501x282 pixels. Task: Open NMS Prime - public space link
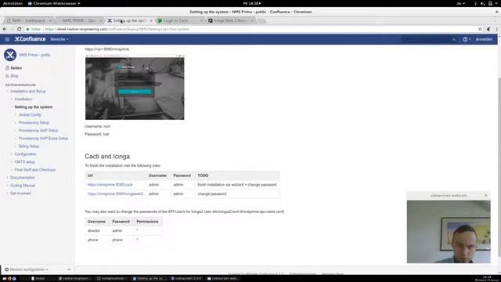tap(34, 55)
